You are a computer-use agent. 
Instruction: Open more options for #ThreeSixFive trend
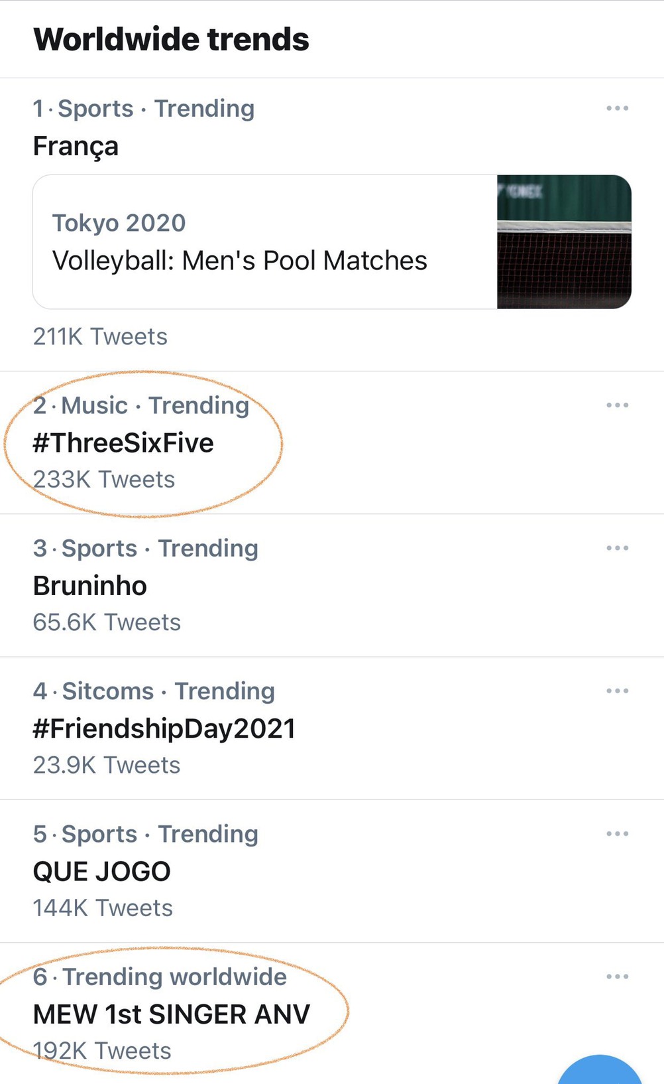(x=617, y=405)
